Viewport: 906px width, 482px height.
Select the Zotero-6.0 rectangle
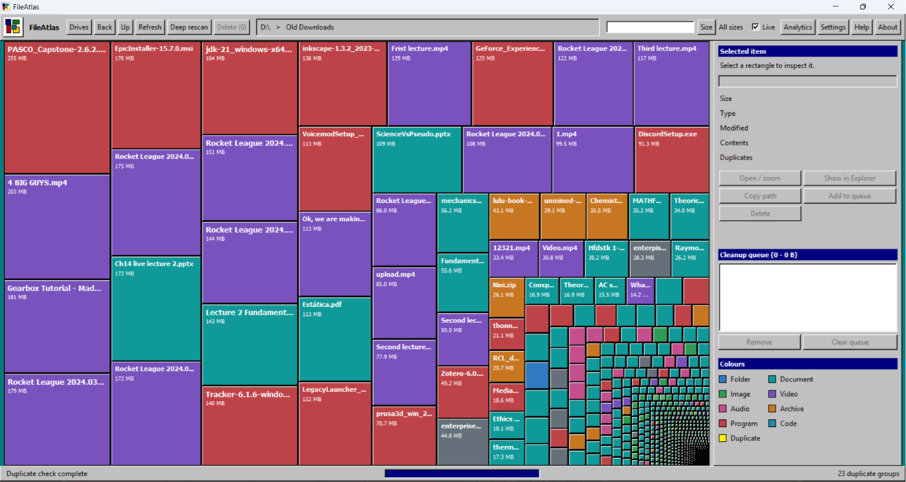point(463,392)
